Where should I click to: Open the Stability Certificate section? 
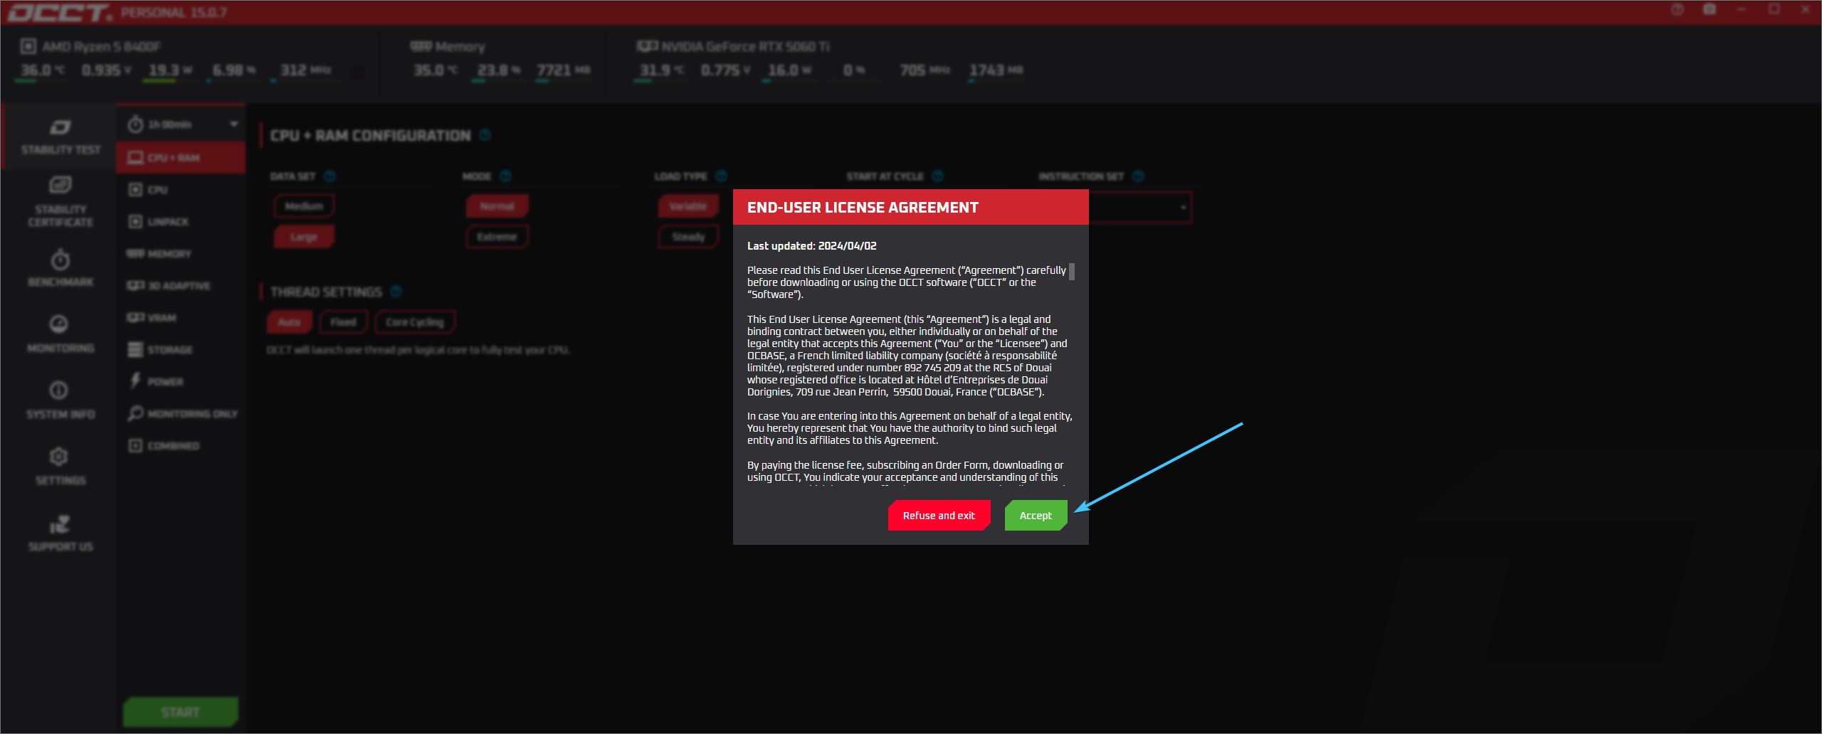coord(60,202)
